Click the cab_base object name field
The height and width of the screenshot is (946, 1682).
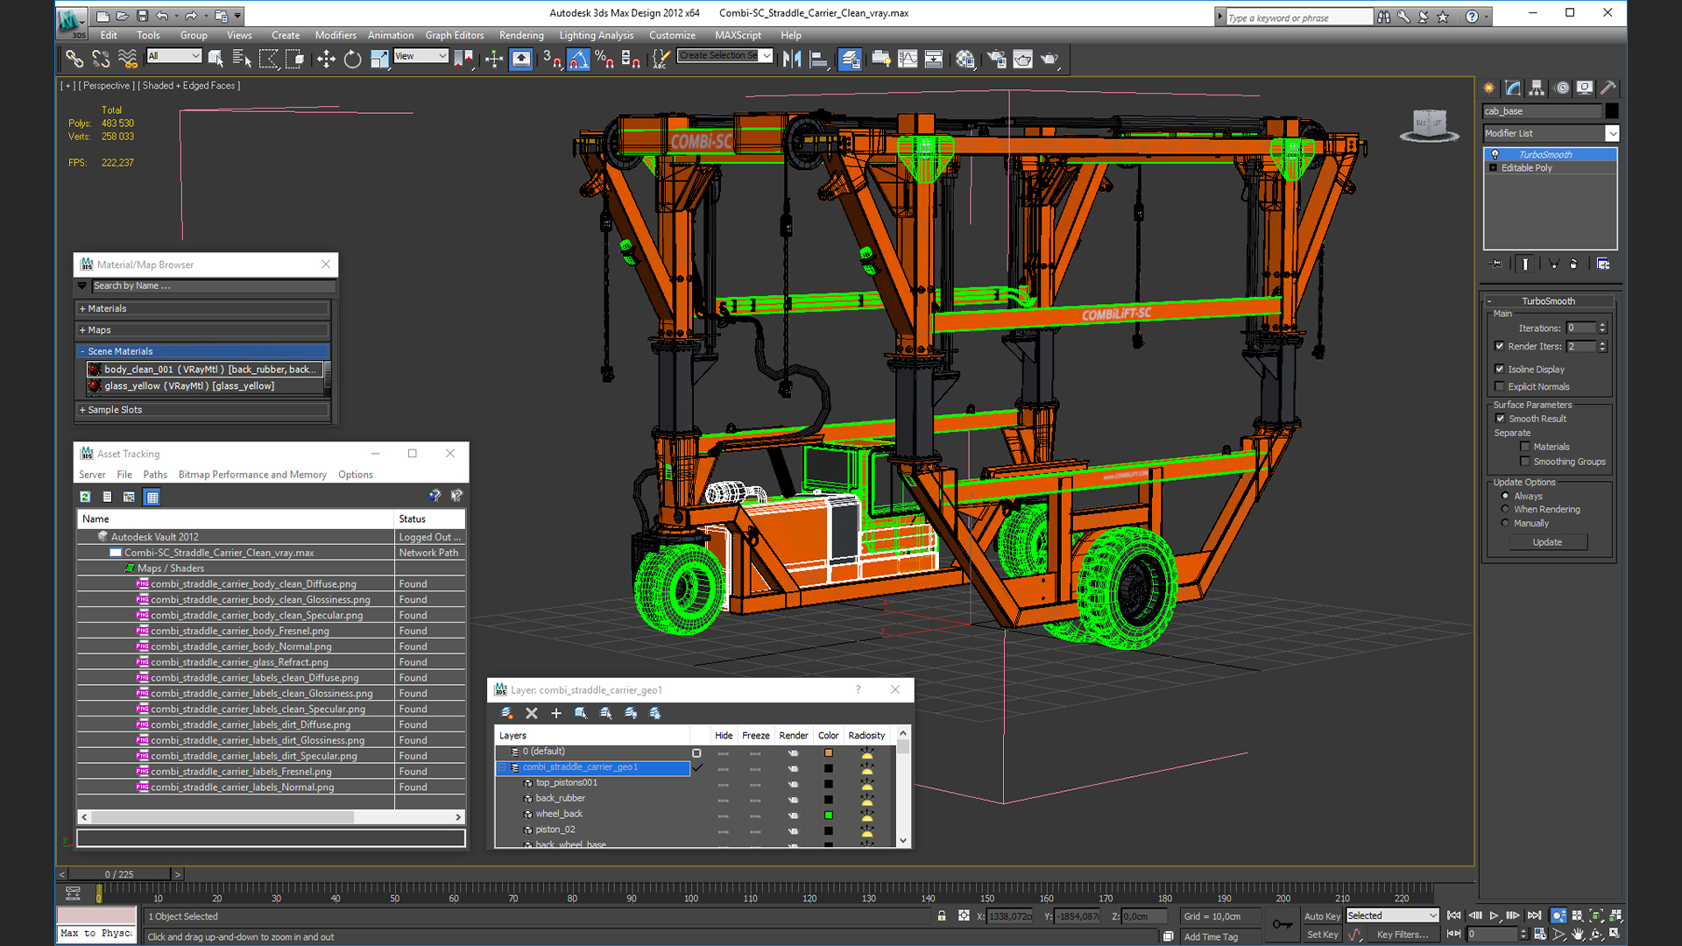(1542, 111)
